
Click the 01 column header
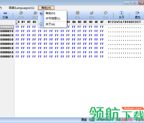click(x=23, y=22)
